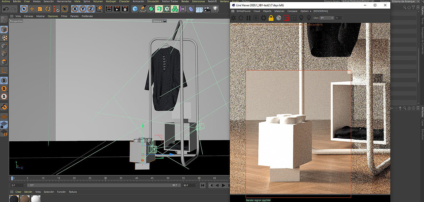Select the wood floor material thumbnail

coord(25,199)
